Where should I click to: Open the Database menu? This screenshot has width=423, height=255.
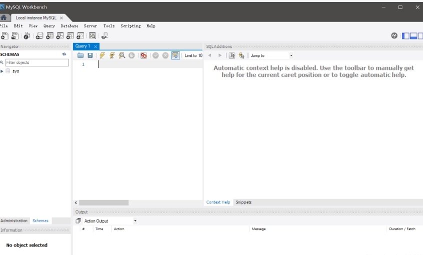[x=69, y=26]
